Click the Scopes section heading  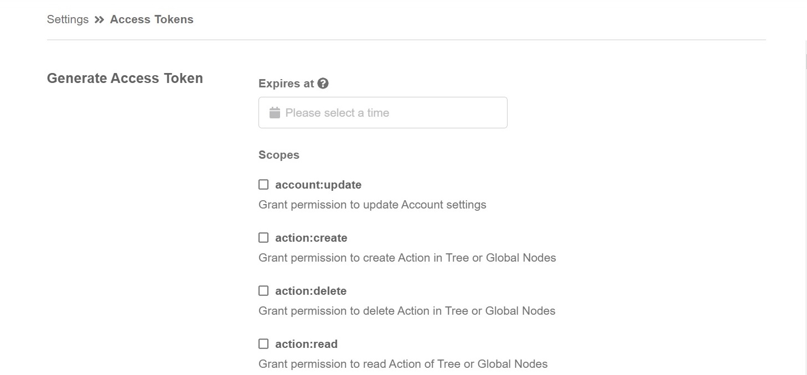point(279,155)
